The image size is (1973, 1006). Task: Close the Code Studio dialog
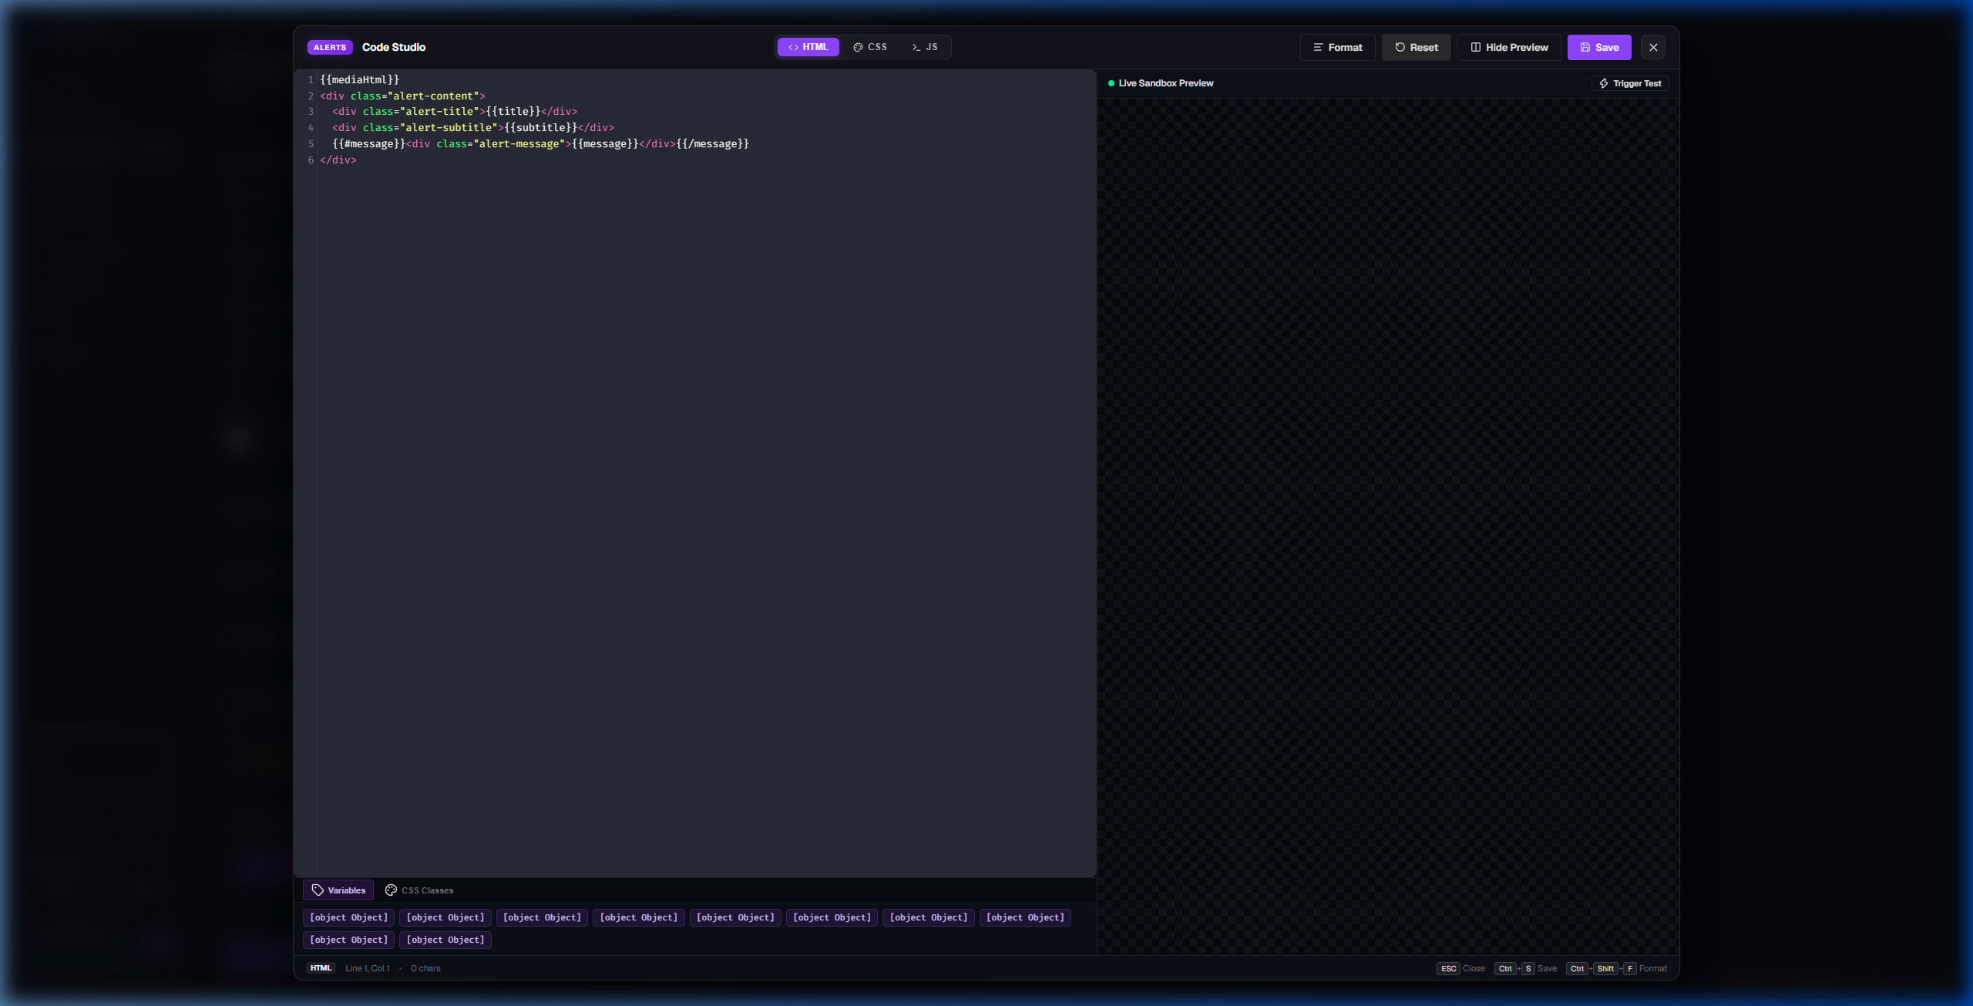click(1653, 47)
